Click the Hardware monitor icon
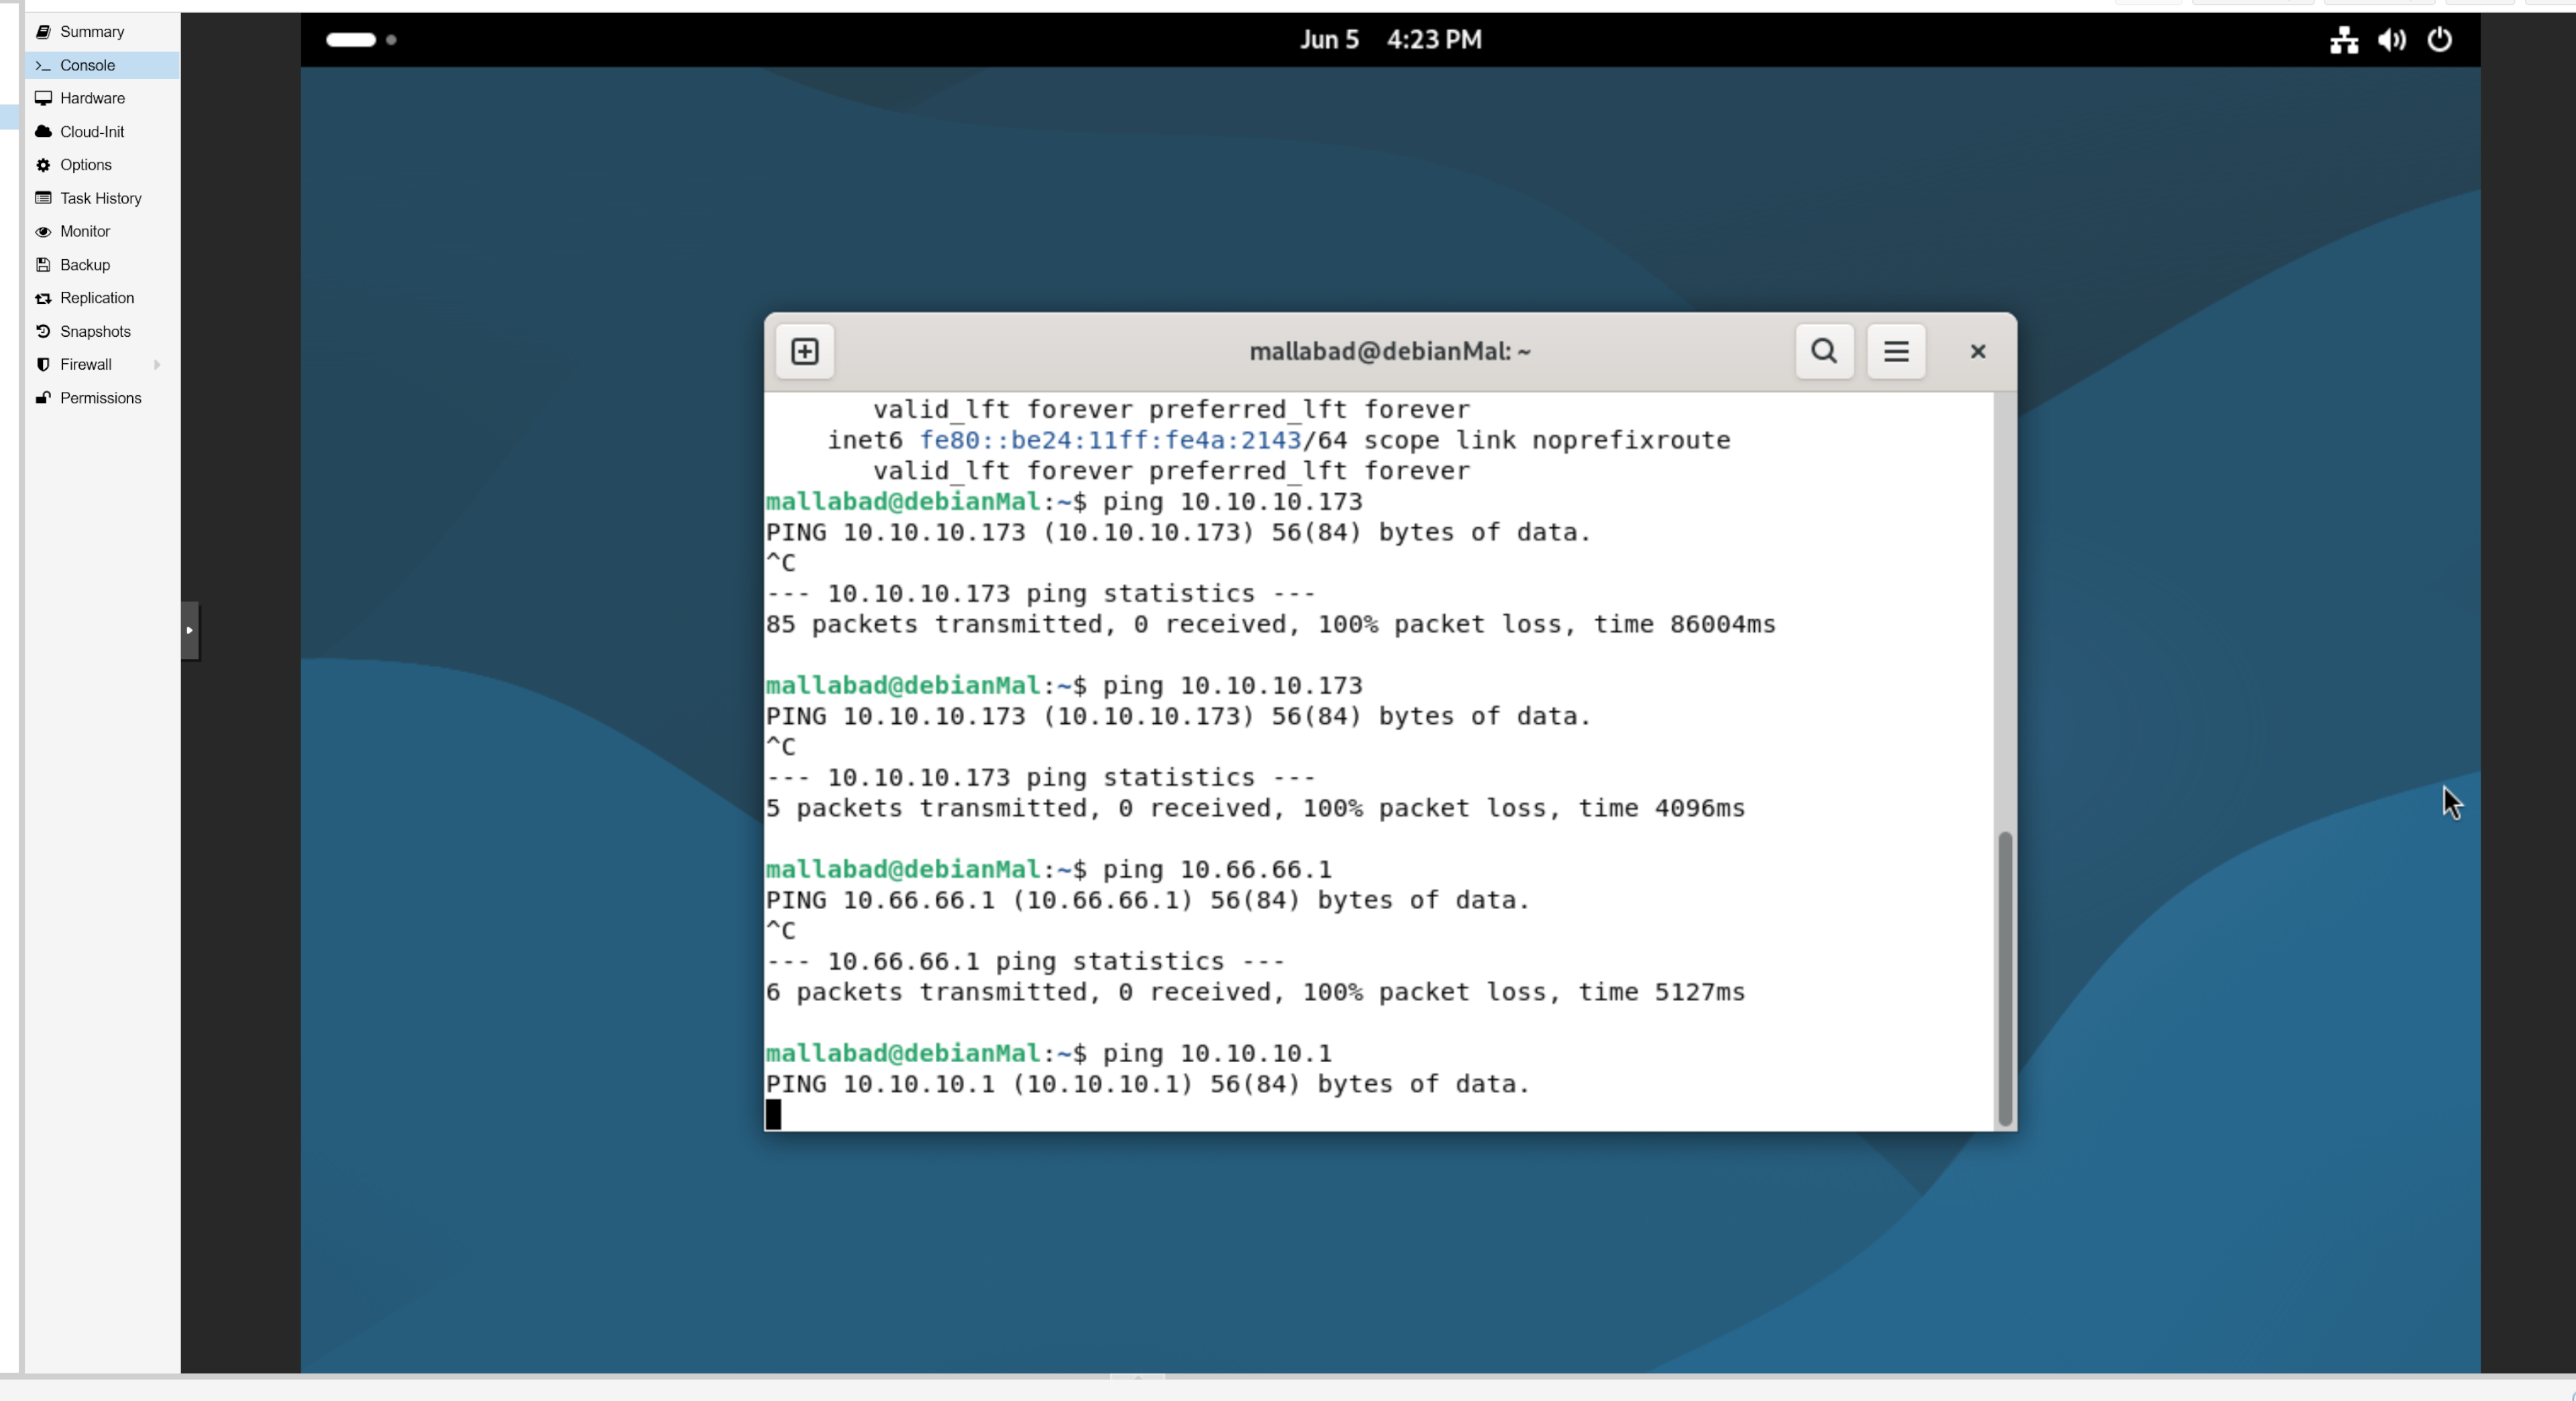Viewport: 2576px width, 1401px height. tap(43, 98)
